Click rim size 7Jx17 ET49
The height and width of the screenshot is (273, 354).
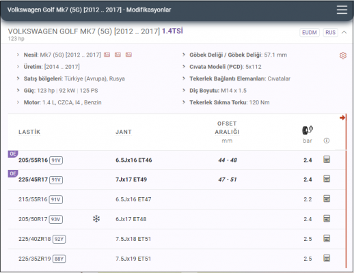click(x=131, y=179)
